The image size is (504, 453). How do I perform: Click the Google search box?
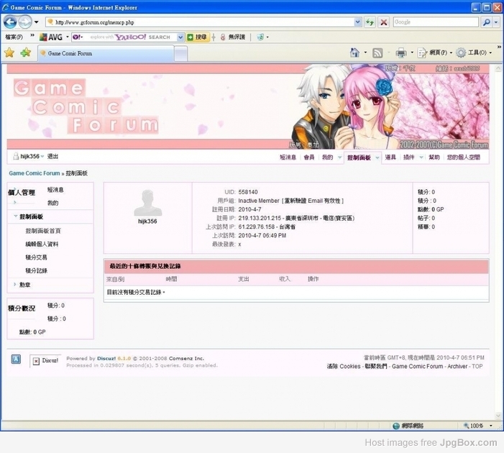[436, 22]
